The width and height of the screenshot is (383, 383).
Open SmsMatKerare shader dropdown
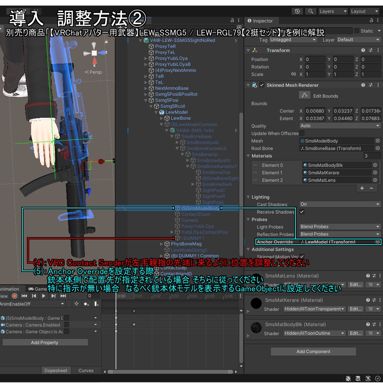point(315,309)
